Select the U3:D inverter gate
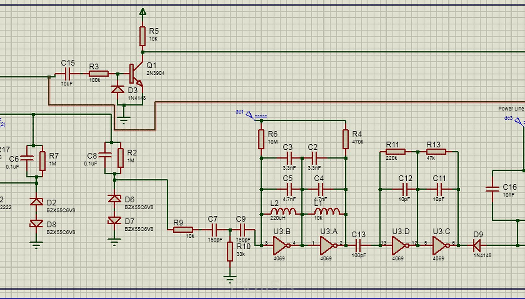This screenshot has width=525, height=299. pyautogui.click(x=400, y=245)
